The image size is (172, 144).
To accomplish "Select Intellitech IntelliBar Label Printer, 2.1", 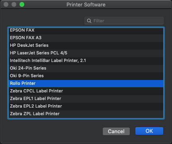I will [x=86, y=61].
